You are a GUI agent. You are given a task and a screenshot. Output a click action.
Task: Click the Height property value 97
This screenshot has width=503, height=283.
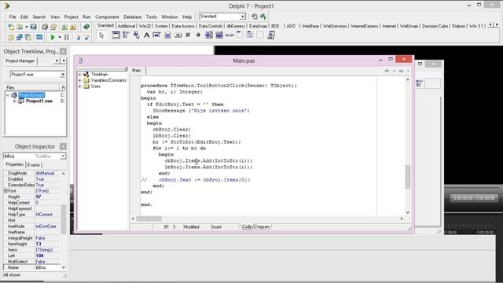[47, 197]
